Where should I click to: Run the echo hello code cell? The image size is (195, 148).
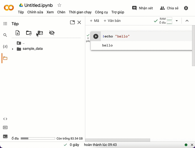pyautogui.click(x=96, y=36)
